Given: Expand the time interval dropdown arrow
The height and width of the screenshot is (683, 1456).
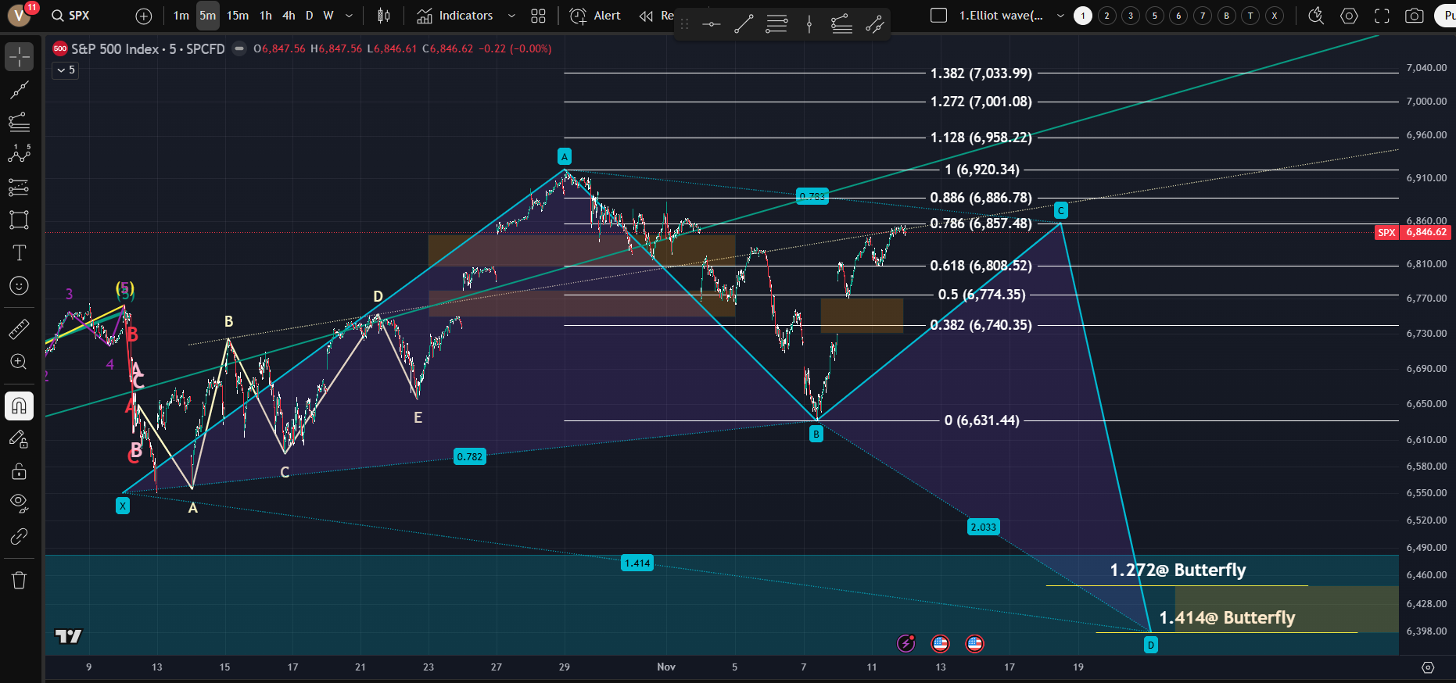Looking at the screenshot, I should click(x=349, y=16).
